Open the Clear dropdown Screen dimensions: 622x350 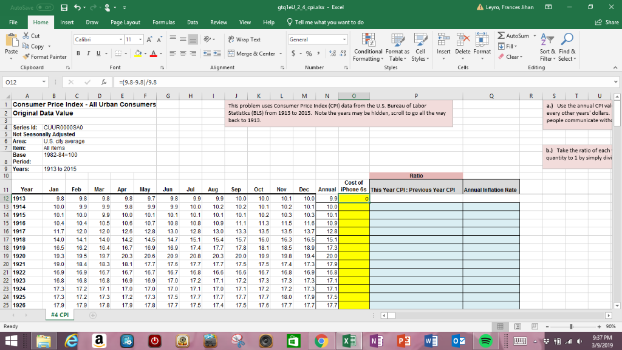click(x=510, y=57)
